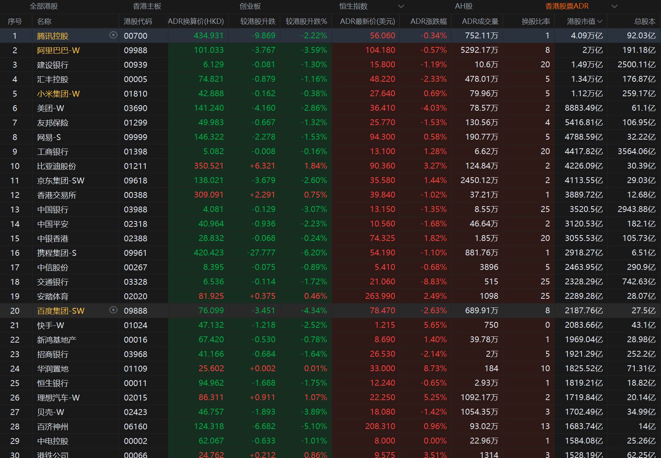Toggle sort arrow next to 港股市值 header

coord(600,22)
